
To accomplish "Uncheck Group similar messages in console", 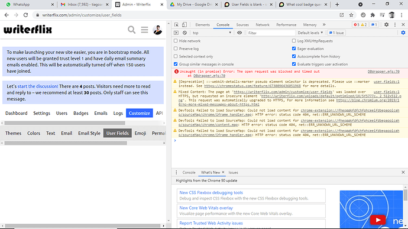I will (x=176, y=64).
